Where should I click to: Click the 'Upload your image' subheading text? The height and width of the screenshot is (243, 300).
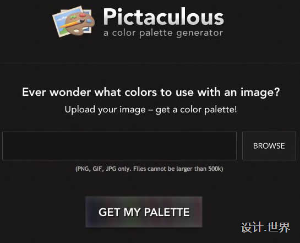click(151, 110)
